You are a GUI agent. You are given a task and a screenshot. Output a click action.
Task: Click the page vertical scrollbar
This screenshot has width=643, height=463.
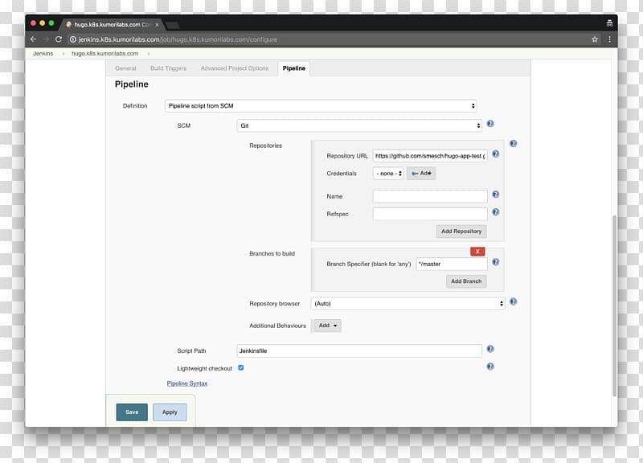pyautogui.click(x=614, y=305)
